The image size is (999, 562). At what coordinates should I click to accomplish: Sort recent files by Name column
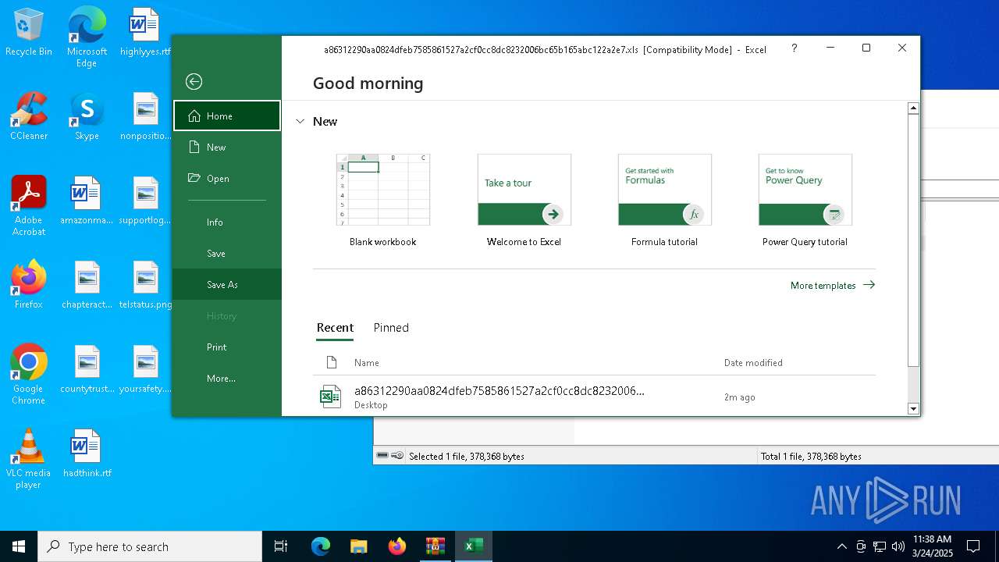click(367, 362)
